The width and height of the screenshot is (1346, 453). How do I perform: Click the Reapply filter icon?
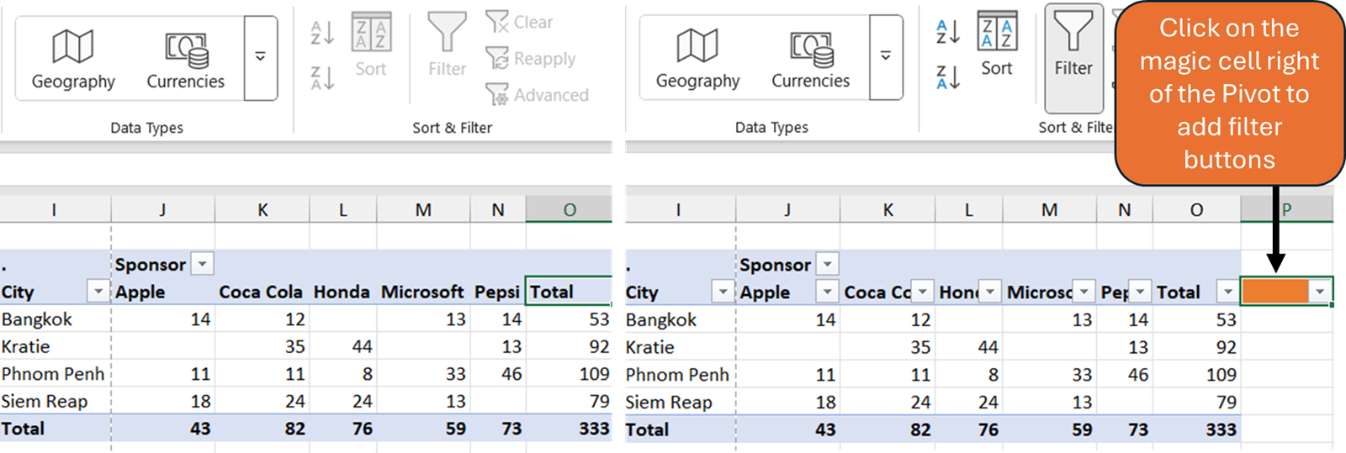click(497, 58)
